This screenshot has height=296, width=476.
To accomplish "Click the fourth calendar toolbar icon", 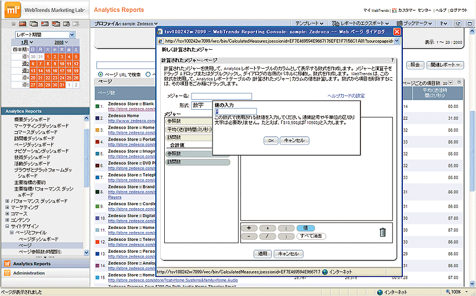I will (x=56, y=24).
